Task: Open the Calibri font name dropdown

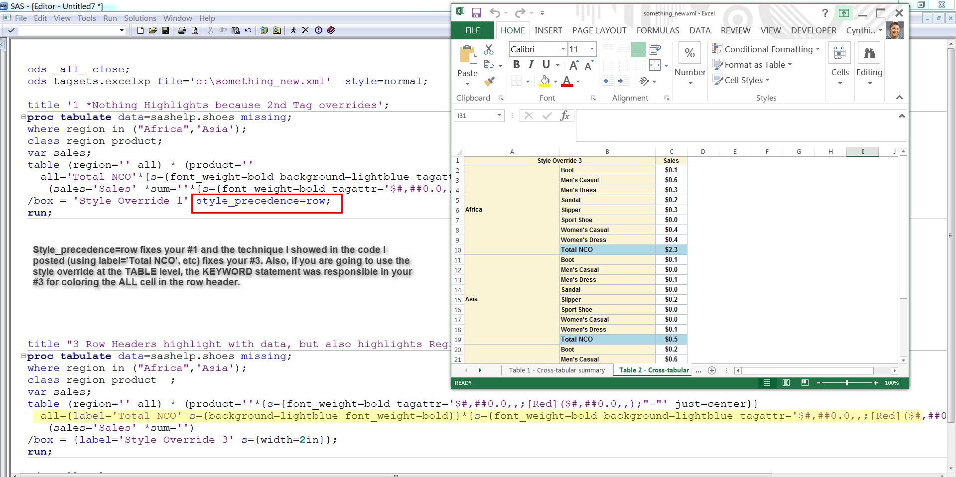Action: pyautogui.click(x=563, y=49)
